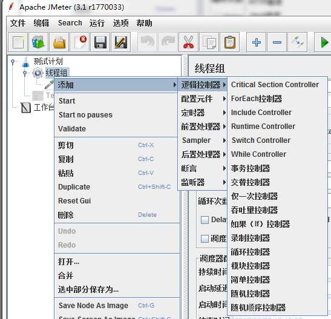This screenshot has width=331, height=319.
Task: Open the Search menu
Action: [x=70, y=23]
